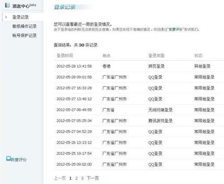
Task: Click the 我要评价 speech bubble icon
Action: tap(9, 158)
